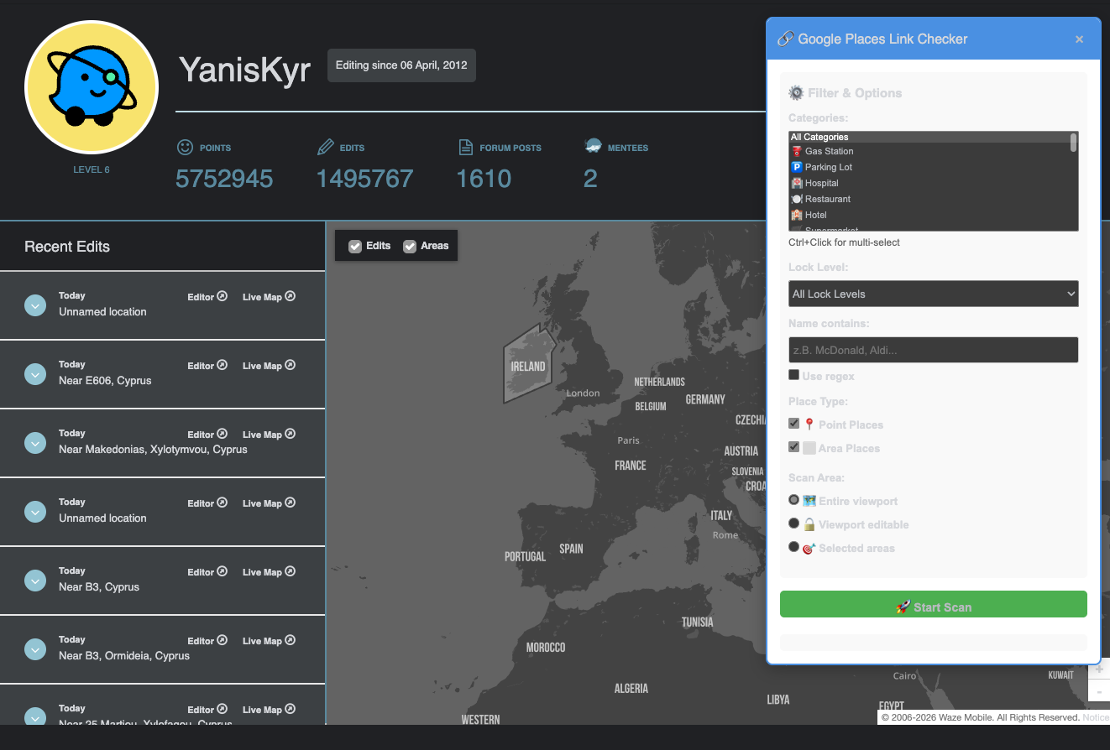Select Restaurant in the categories list

pos(827,200)
